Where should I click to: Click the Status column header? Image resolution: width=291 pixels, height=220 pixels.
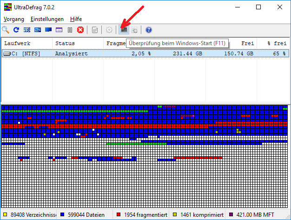coord(78,43)
